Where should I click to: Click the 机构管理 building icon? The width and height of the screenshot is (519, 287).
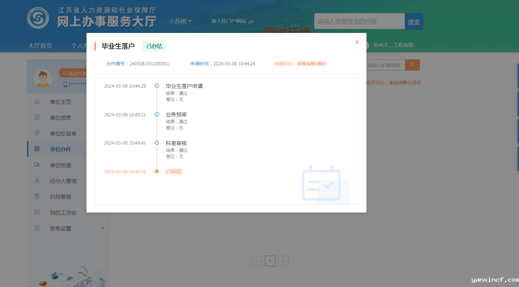pyautogui.click(x=37, y=197)
